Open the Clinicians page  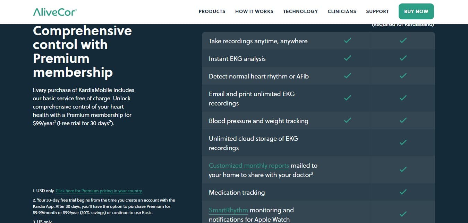click(342, 11)
